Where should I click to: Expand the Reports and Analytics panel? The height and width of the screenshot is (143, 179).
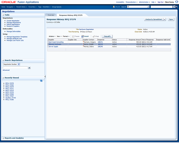point(3,138)
